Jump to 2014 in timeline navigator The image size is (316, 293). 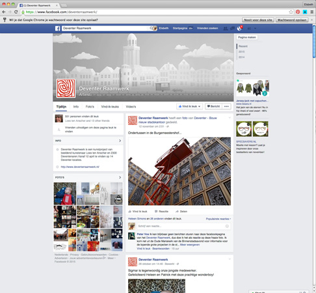click(241, 57)
